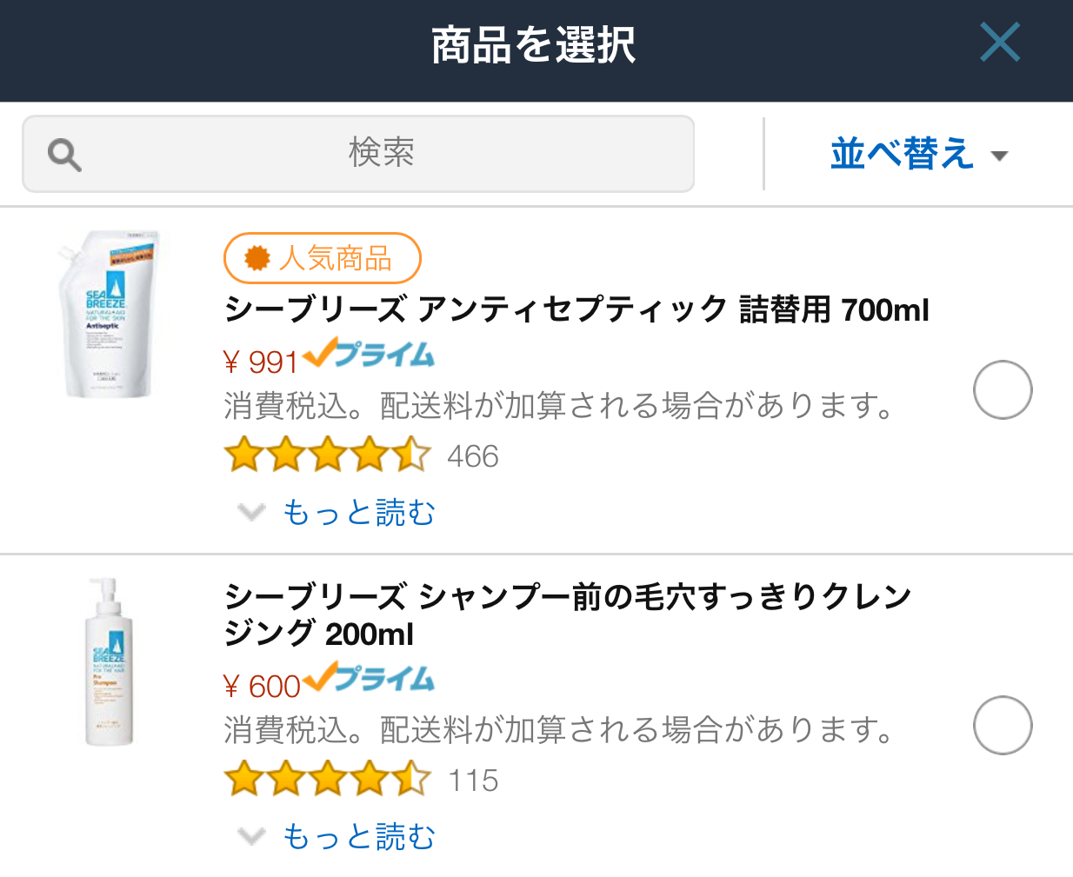Click the Prime logo next to ¥991
Image resolution: width=1073 pixels, height=877 pixels.
pyautogui.click(x=369, y=354)
